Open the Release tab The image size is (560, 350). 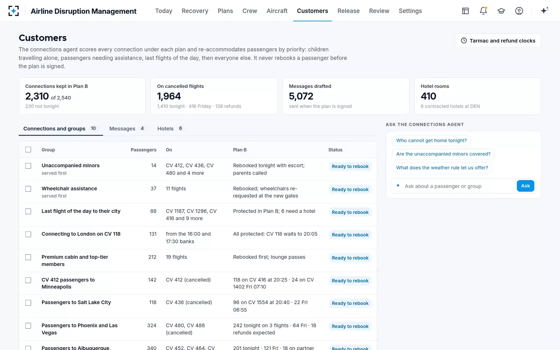pyautogui.click(x=348, y=11)
